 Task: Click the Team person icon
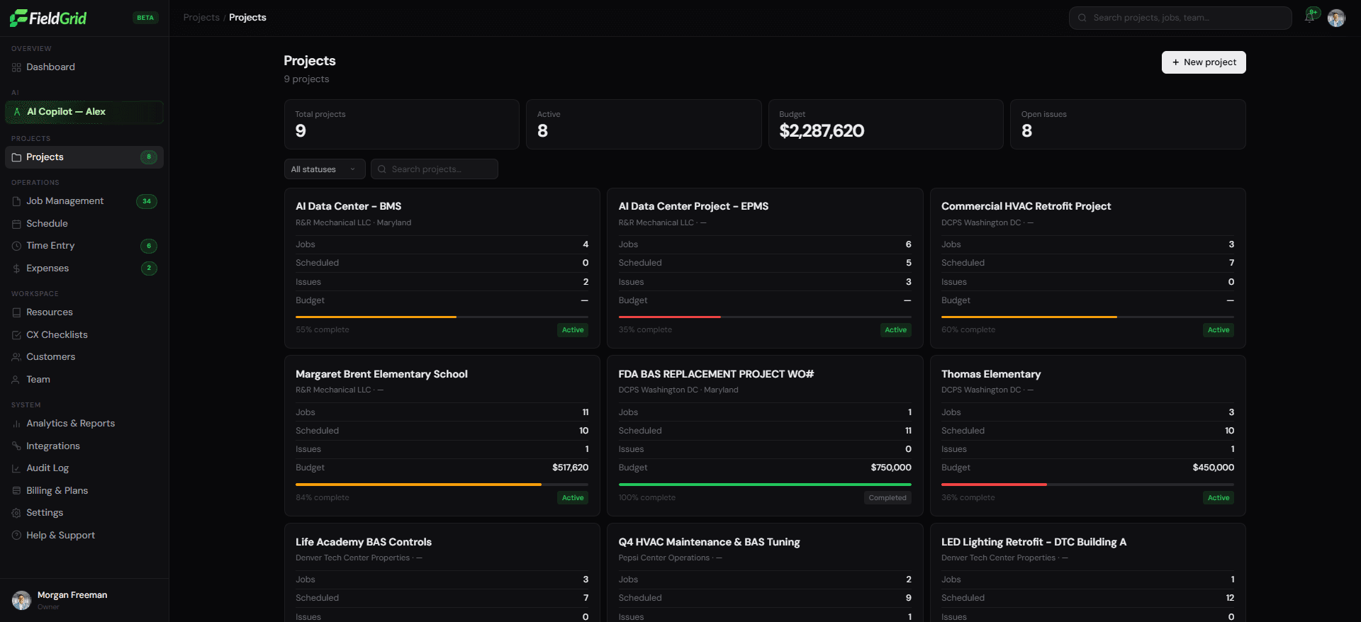coord(16,380)
